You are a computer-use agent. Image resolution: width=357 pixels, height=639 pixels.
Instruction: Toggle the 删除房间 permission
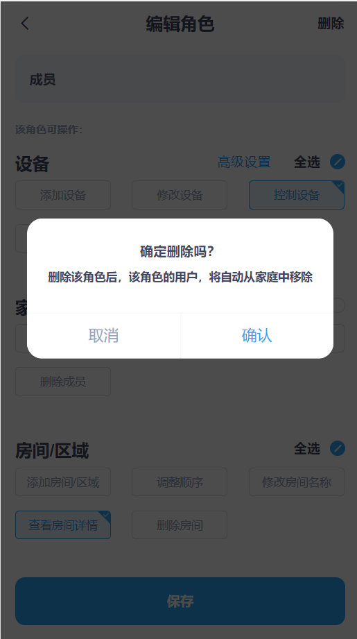pos(180,525)
